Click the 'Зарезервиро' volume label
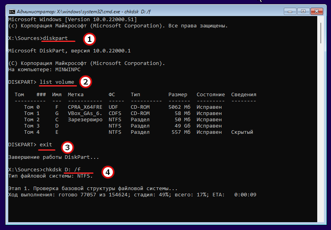This screenshot has height=230, width=331. click(x=85, y=120)
